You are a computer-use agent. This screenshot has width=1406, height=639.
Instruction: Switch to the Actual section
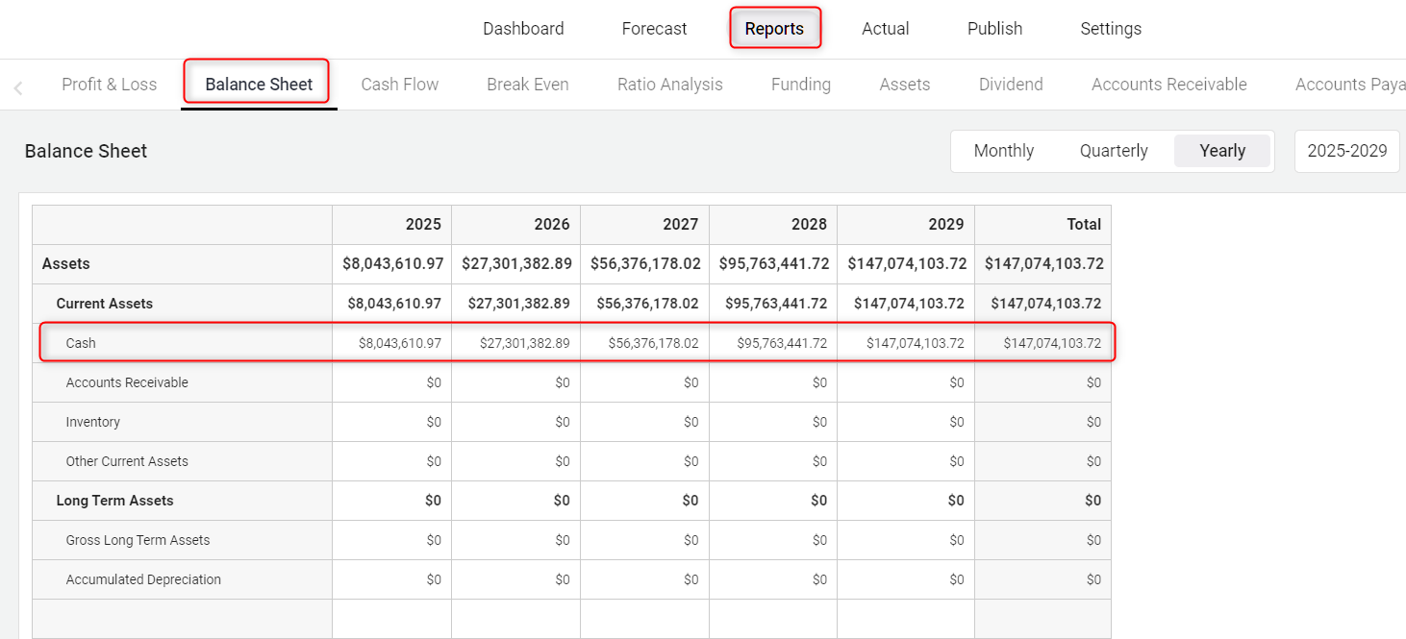click(885, 29)
